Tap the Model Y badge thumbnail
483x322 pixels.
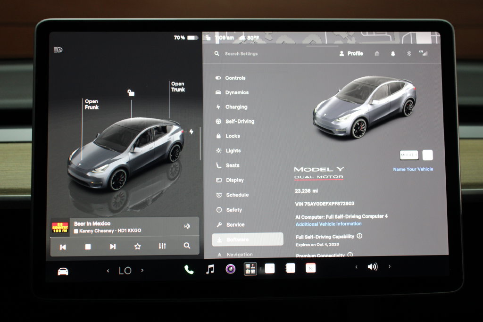409,155
